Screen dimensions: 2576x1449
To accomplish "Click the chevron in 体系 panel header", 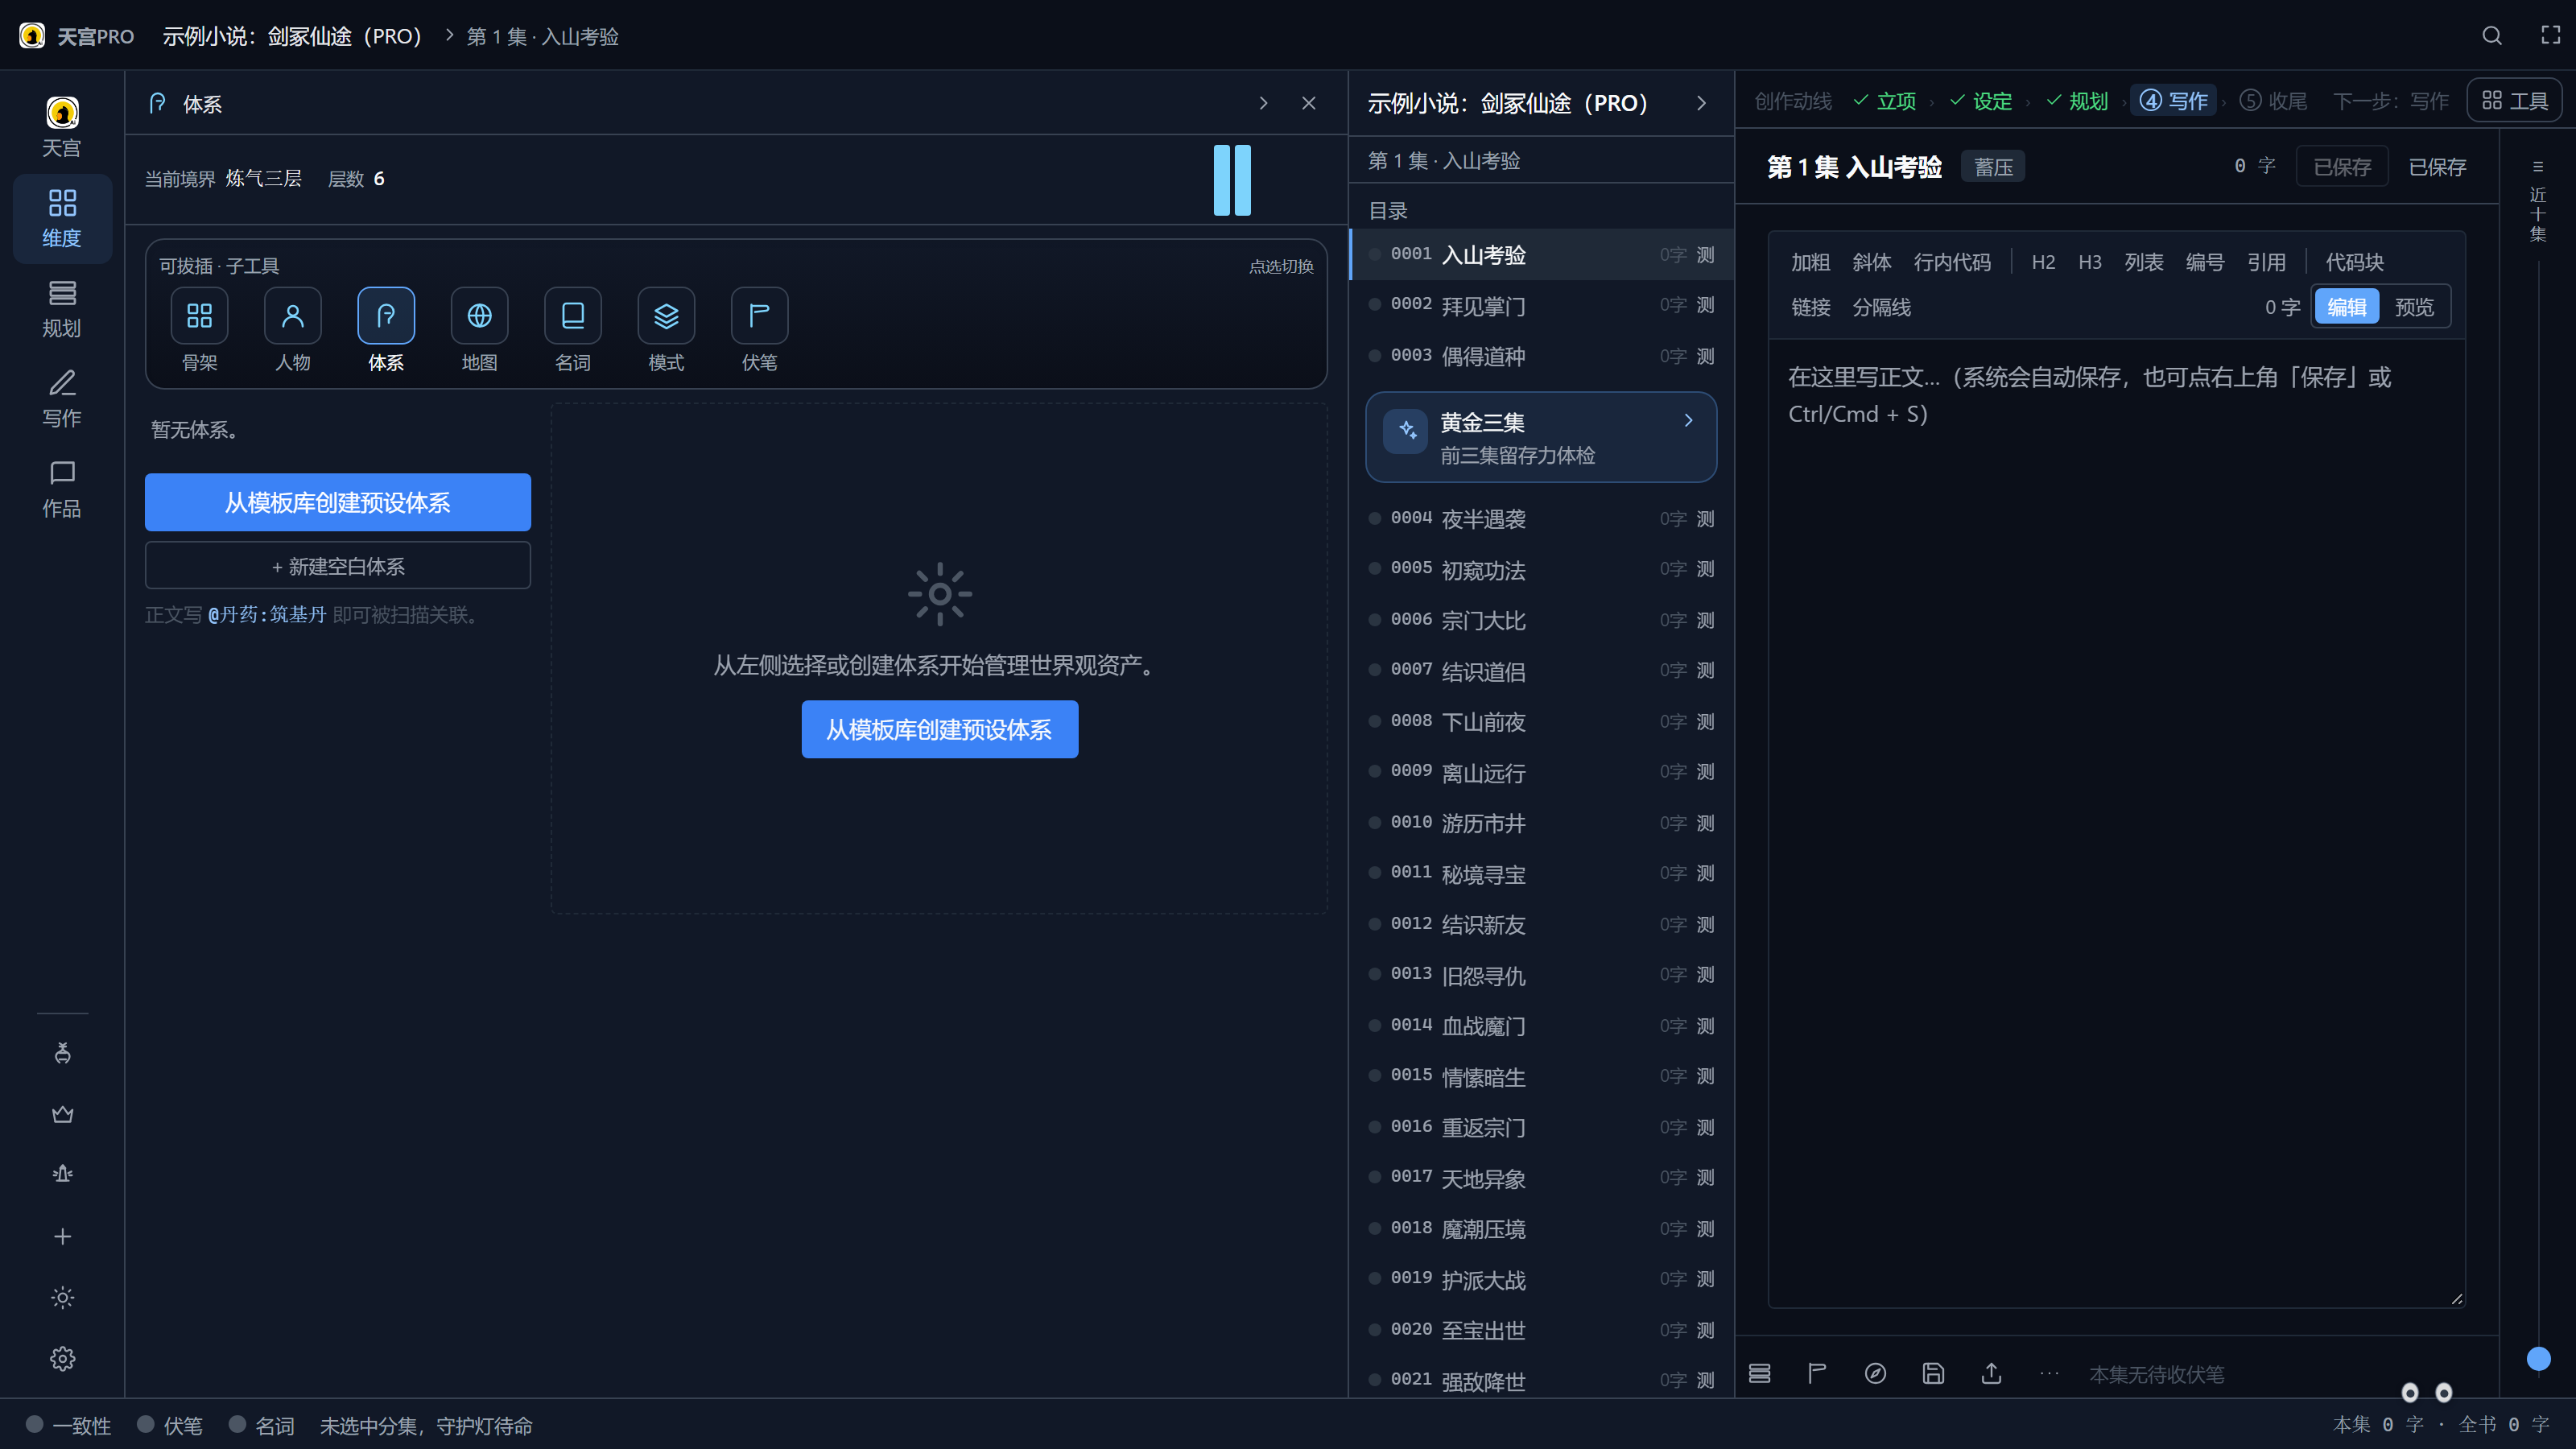I will pyautogui.click(x=1263, y=103).
